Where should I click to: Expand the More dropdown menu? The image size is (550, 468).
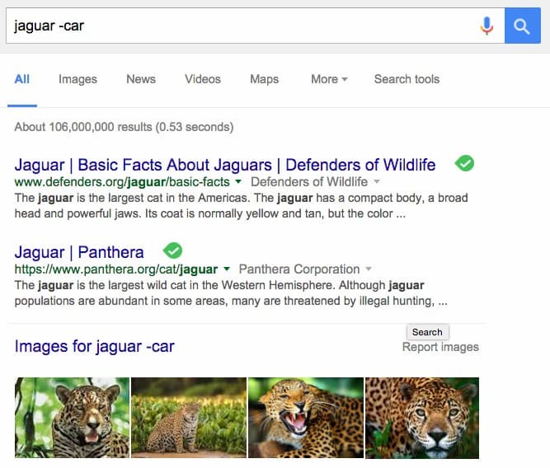(329, 79)
